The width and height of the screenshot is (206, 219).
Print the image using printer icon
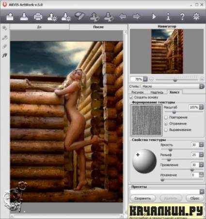(x=38, y=17)
